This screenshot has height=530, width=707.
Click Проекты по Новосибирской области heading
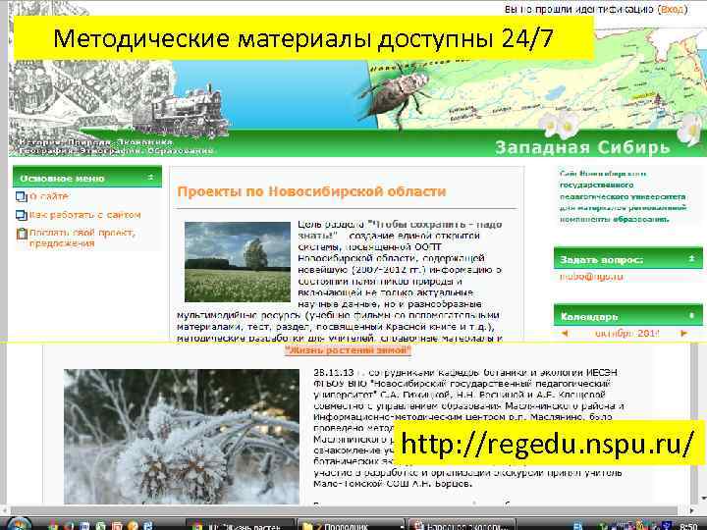[311, 191]
